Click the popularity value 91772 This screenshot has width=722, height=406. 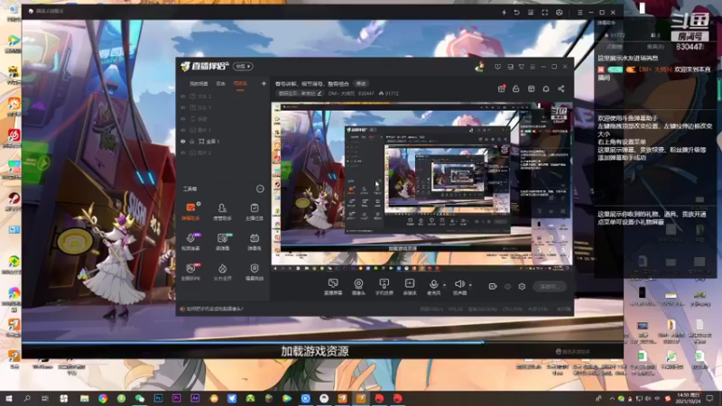(392, 94)
